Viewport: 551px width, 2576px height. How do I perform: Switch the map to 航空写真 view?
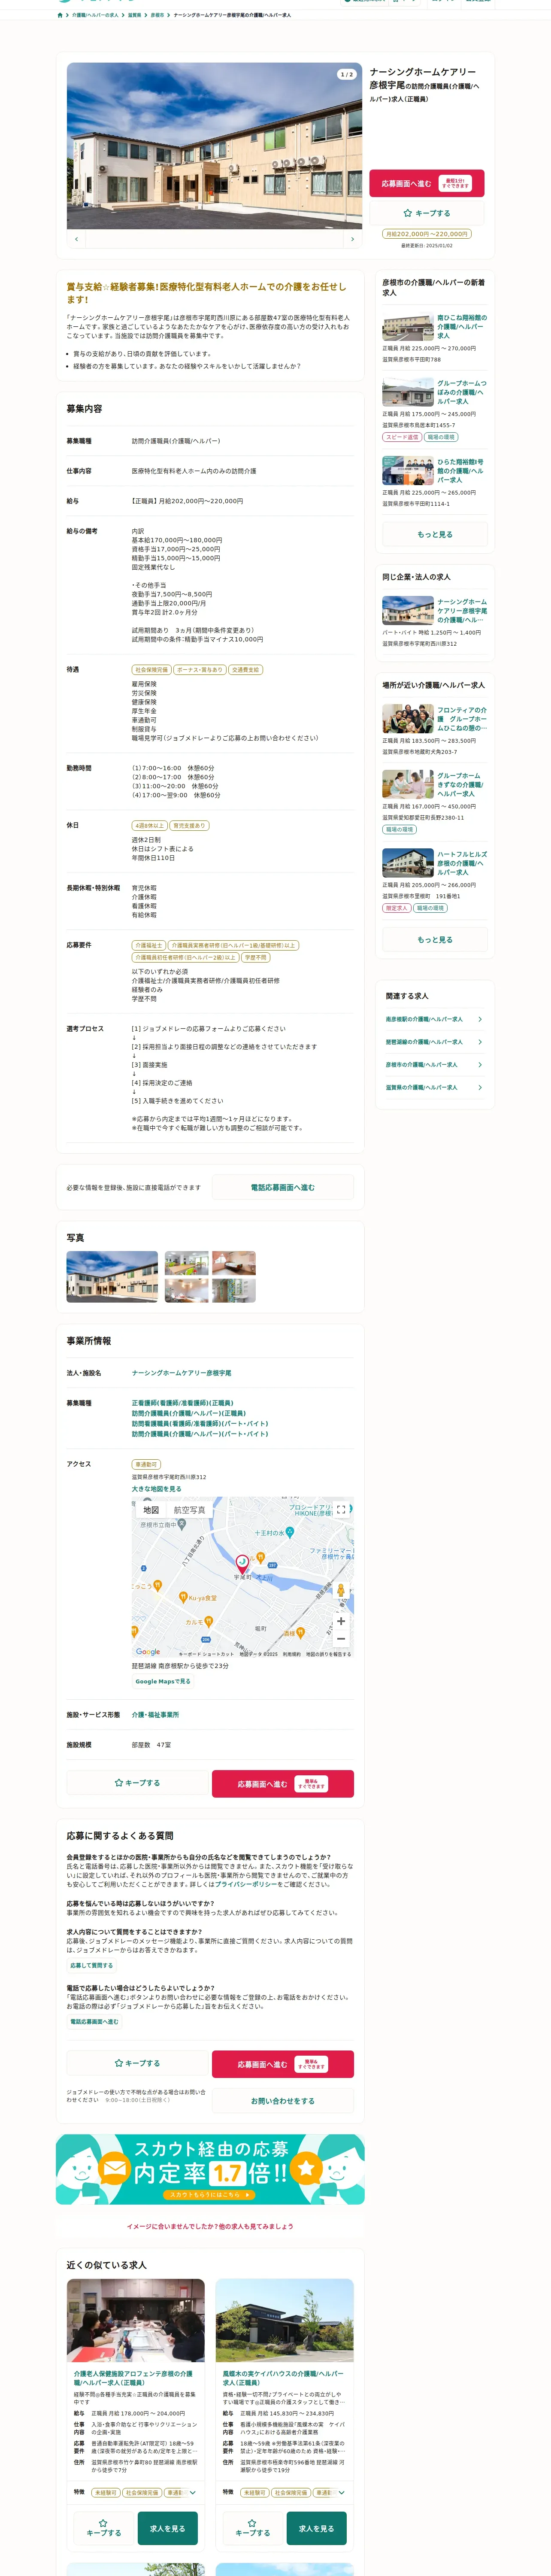tap(190, 1510)
